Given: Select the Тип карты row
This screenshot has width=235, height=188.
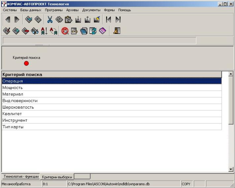Looking at the screenshot, I should [x=112, y=127].
